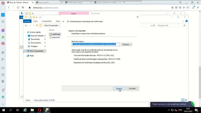This screenshot has height=113, width=201.
Task: Close the certificate import wizard dialog
Action: pos(138,17)
